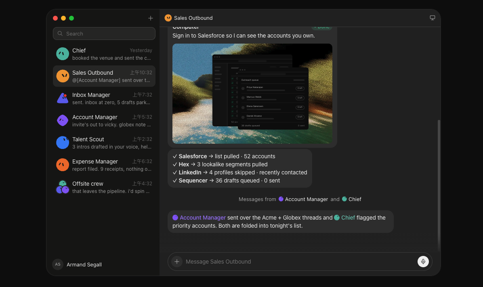Click the chat vertical scrollbar
Viewport: 483px width, 287px height.
(439, 185)
